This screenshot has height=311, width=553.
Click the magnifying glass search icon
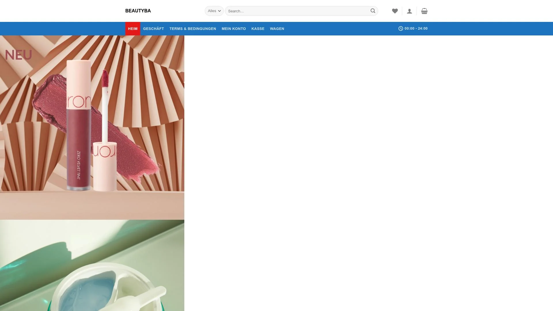coord(373,11)
